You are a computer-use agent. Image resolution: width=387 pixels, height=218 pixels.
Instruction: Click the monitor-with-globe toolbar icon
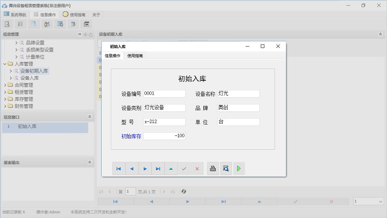pyautogui.click(x=60, y=24)
